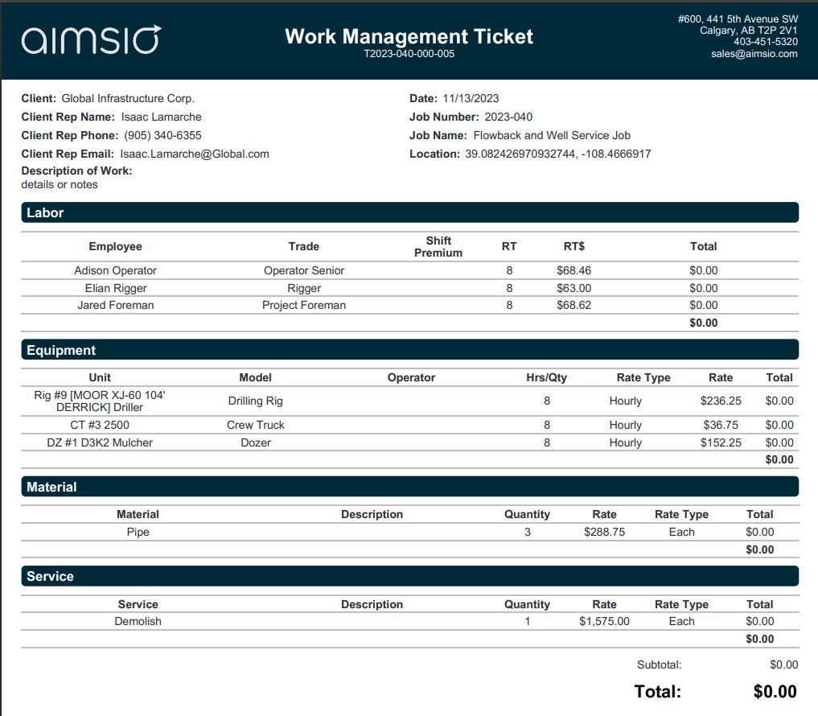Image resolution: width=818 pixels, height=716 pixels.
Task: Open the sales@aimsio.com email address
Action: point(754,53)
